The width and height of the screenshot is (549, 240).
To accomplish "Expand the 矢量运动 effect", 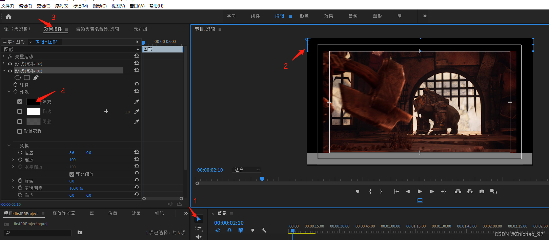I will 4,56.
